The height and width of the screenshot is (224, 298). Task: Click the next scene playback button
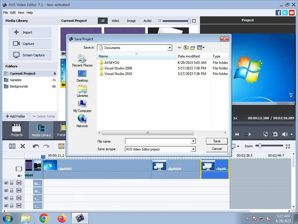point(248,134)
